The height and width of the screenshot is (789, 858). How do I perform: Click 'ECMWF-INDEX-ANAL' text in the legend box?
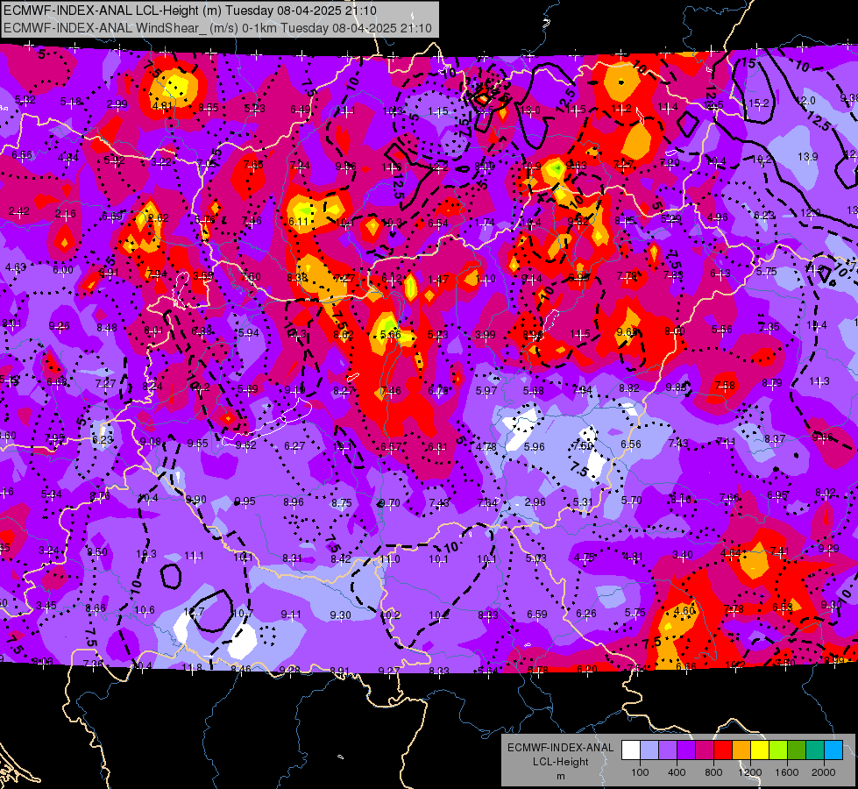click(x=560, y=748)
